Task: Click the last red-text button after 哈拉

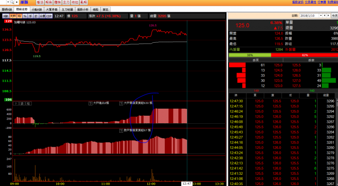Action: tap(84, 2)
